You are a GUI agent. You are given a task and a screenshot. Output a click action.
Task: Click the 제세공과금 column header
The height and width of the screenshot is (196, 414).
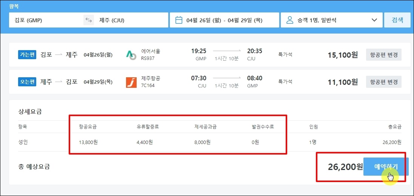point(205,127)
